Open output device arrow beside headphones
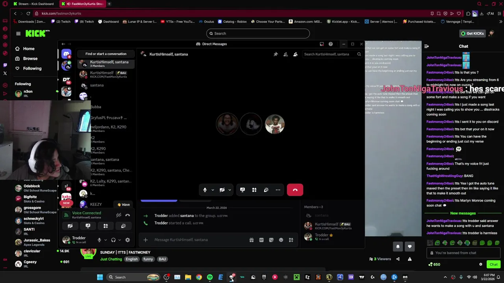Viewport: 504px width, 283px height. coord(119,240)
